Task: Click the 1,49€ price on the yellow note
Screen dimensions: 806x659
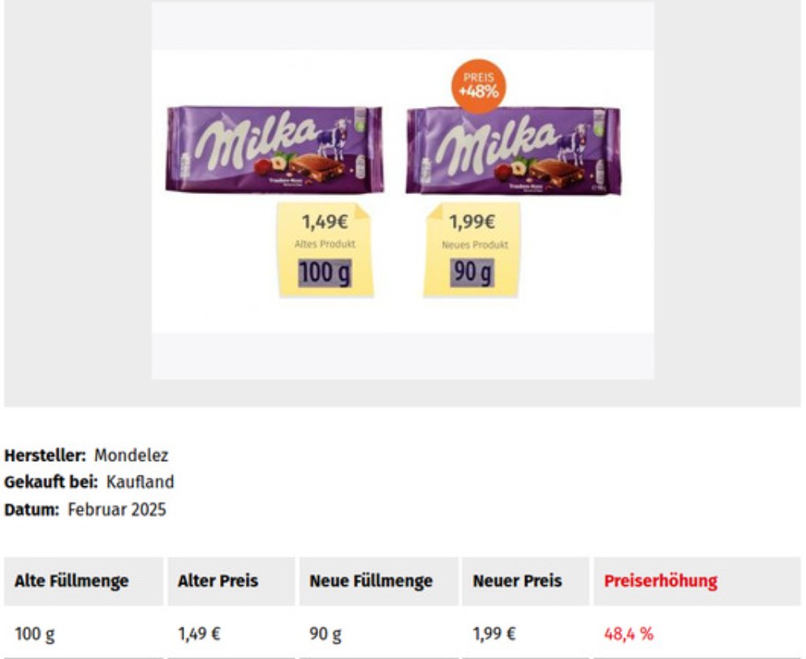Action: pos(325,222)
